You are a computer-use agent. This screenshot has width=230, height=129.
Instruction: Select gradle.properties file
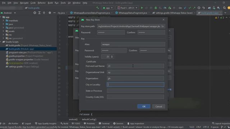24,56
